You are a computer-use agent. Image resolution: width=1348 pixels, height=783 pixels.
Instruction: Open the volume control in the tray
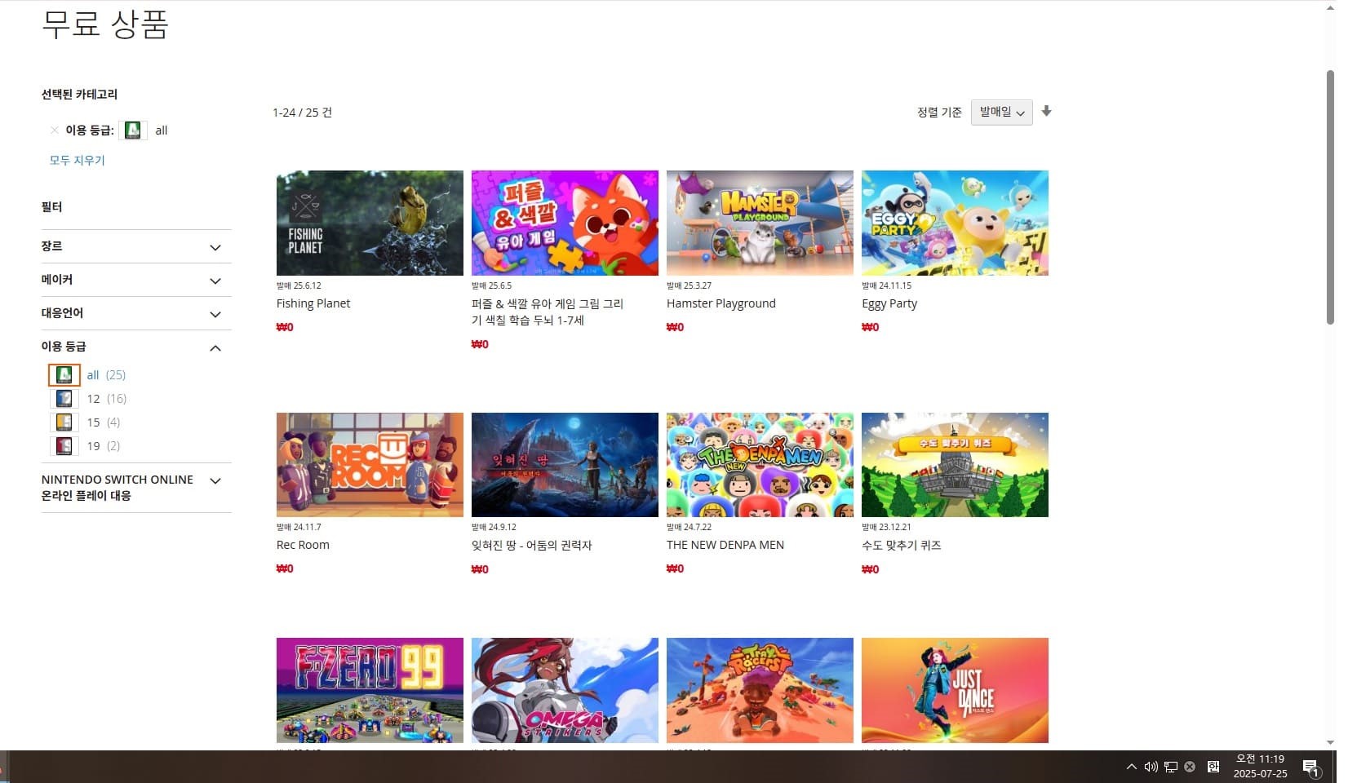(1151, 767)
